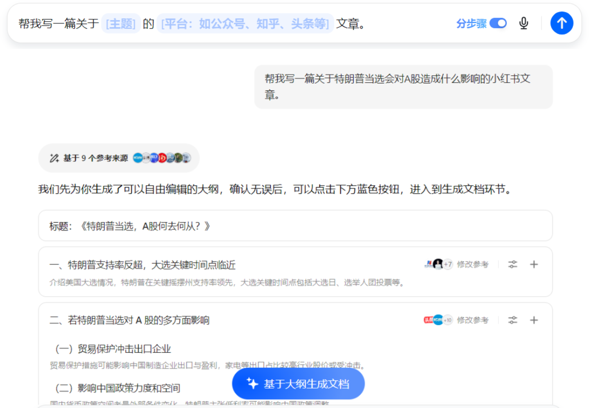The width and height of the screenshot is (589, 408).
Task: Select subsection (一) 贸易保护冲击出口企业
Action: pyautogui.click(x=113, y=349)
